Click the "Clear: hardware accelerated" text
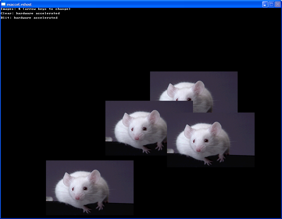The image size is (282, 219). [30, 13]
